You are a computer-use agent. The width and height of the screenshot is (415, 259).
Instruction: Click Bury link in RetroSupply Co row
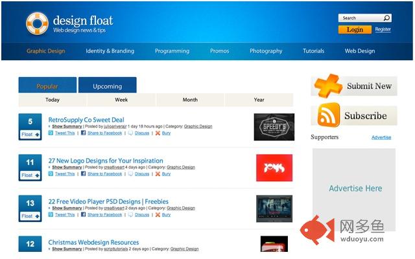point(166,133)
